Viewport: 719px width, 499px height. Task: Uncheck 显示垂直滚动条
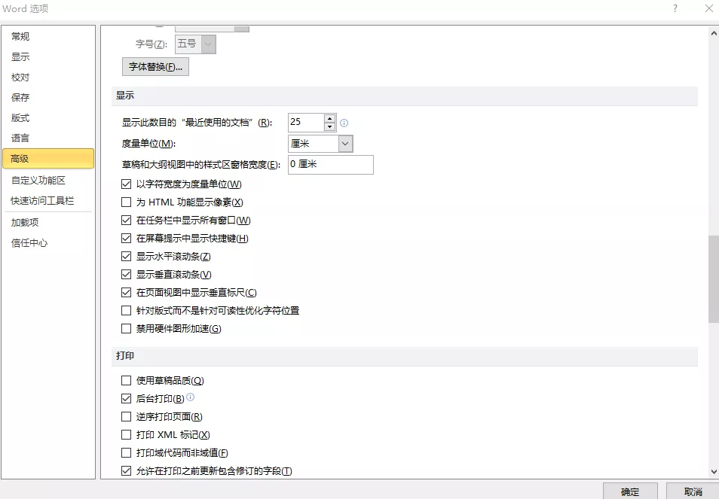[x=125, y=274]
